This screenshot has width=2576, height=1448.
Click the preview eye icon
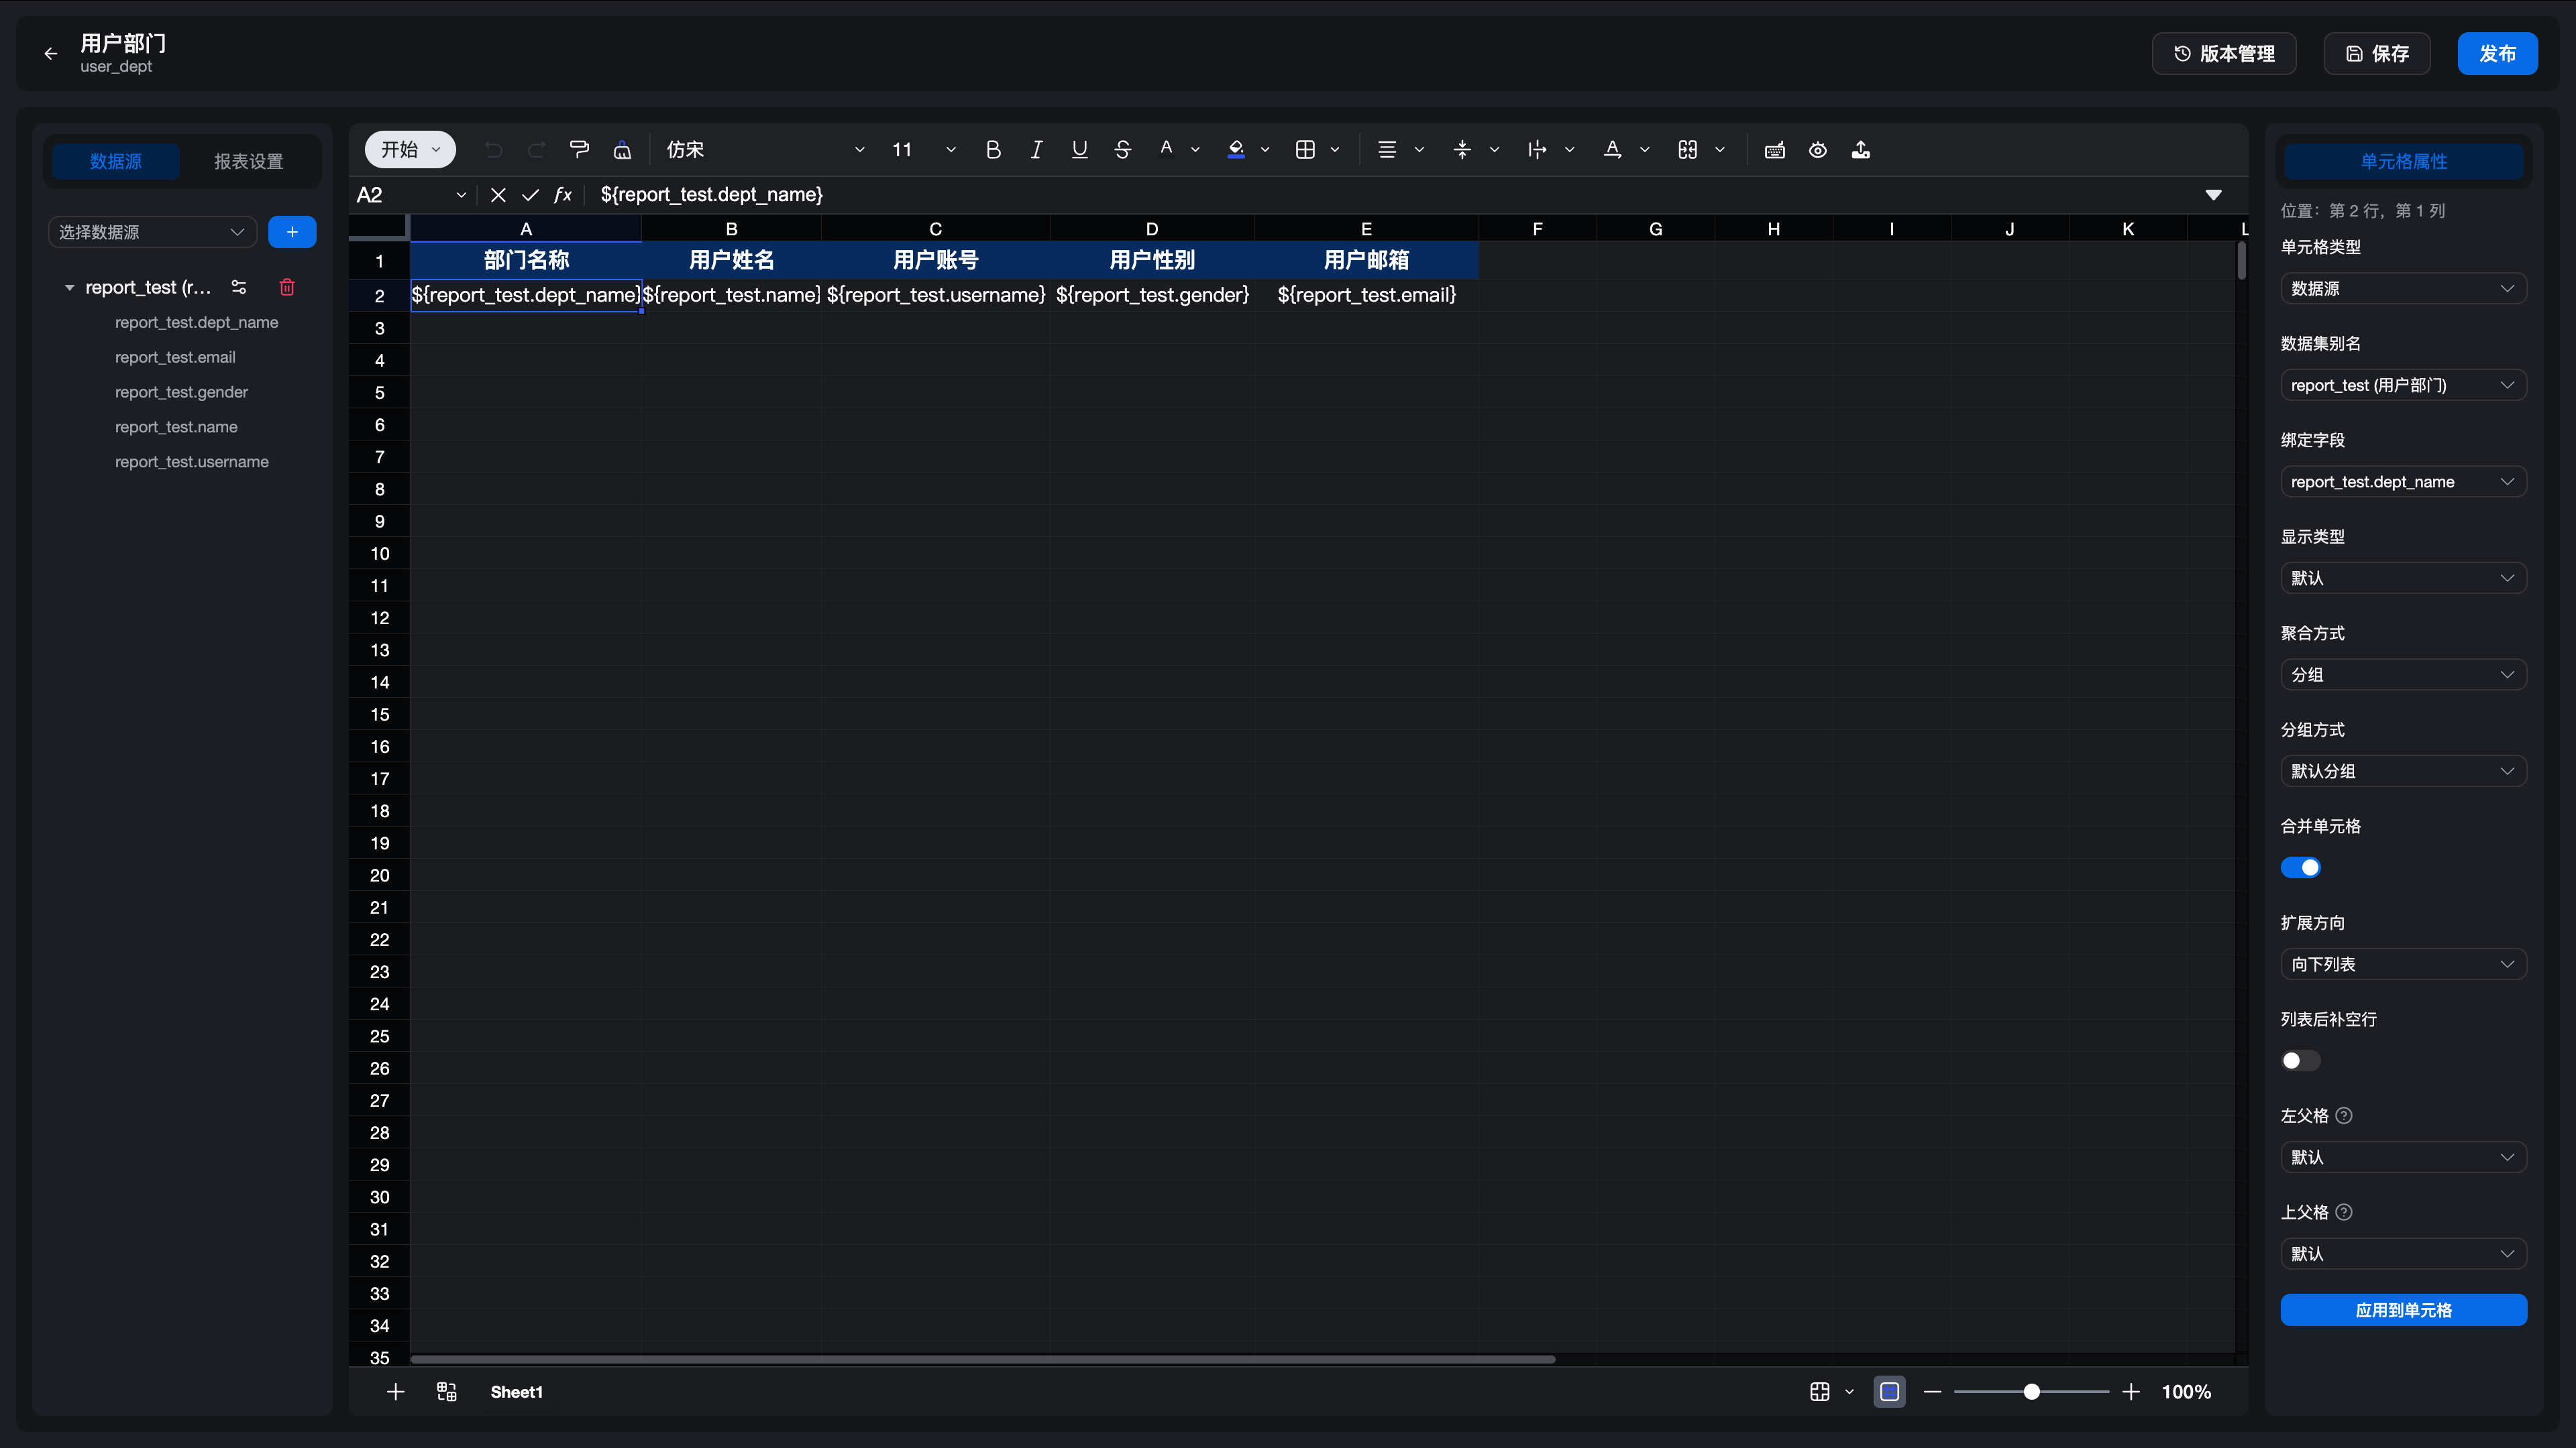tap(1818, 150)
